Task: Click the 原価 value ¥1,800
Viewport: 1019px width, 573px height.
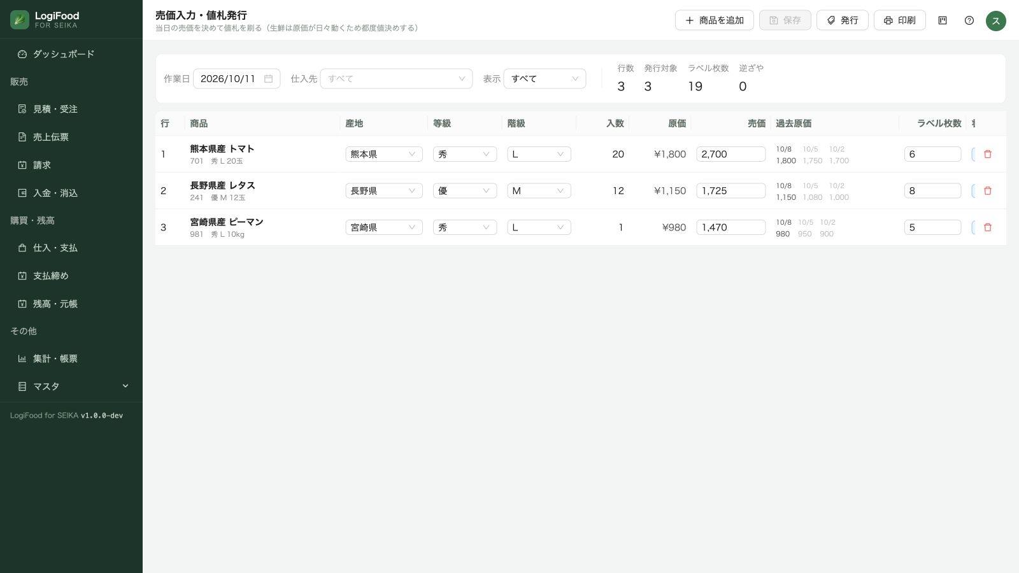Action: pyautogui.click(x=670, y=154)
